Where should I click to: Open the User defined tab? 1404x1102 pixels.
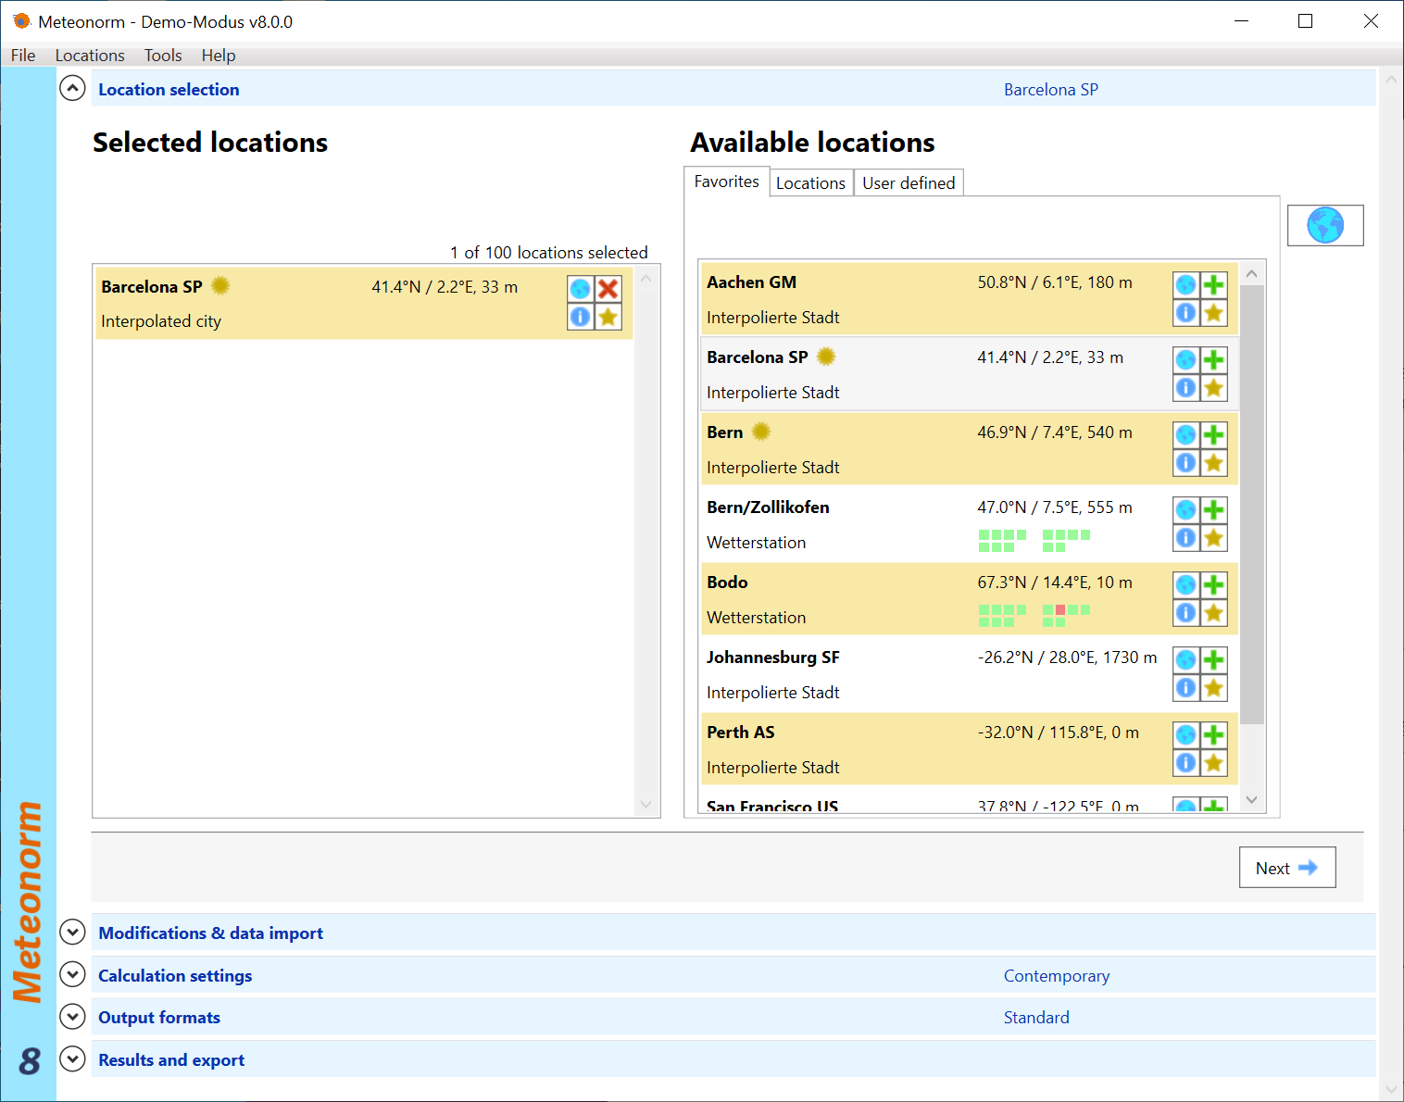pos(908,183)
